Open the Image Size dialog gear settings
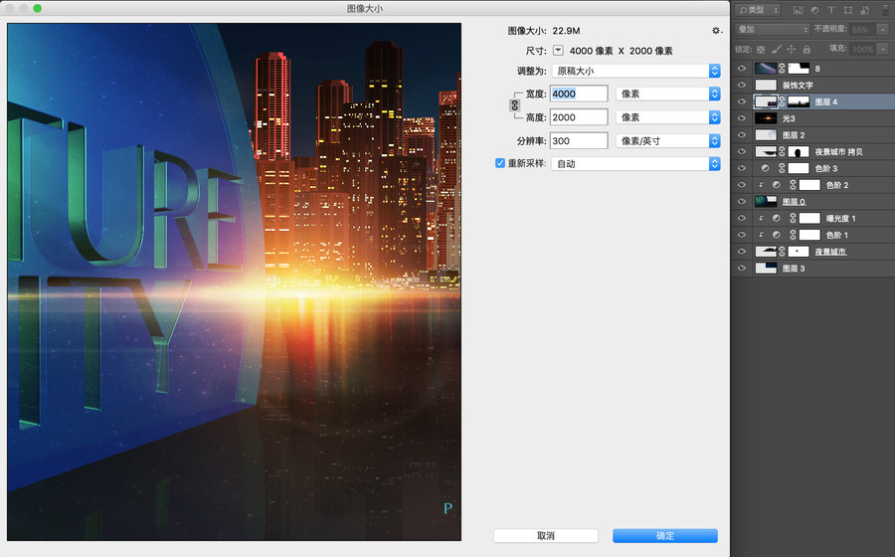 tap(716, 31)
